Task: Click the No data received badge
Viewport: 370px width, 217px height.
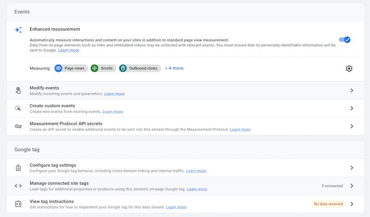Action: [328, 204]
